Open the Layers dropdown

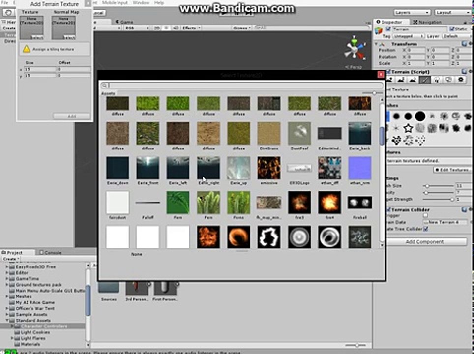point(412,12)
